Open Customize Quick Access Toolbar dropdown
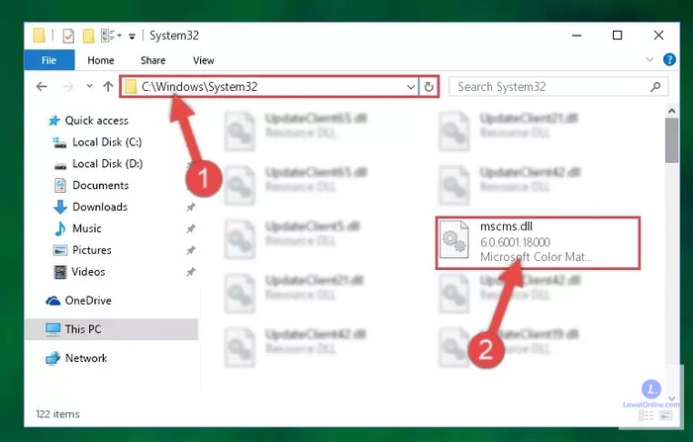The height and width of the screenshot is (442, 693). pyautogui.click(x=132, y=37)
